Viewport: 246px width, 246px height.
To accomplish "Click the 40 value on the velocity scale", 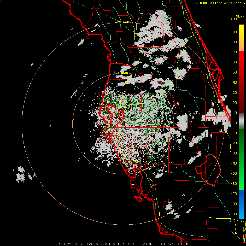I will click(x=235, y=82).
